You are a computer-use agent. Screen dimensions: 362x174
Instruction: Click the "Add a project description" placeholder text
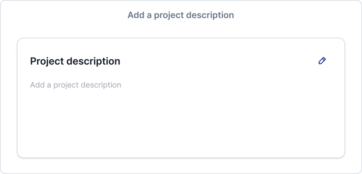pos(76,85)
